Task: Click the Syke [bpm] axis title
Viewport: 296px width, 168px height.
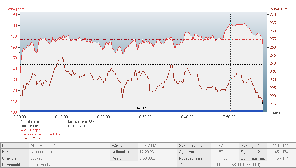Action: tap(16, 9)
